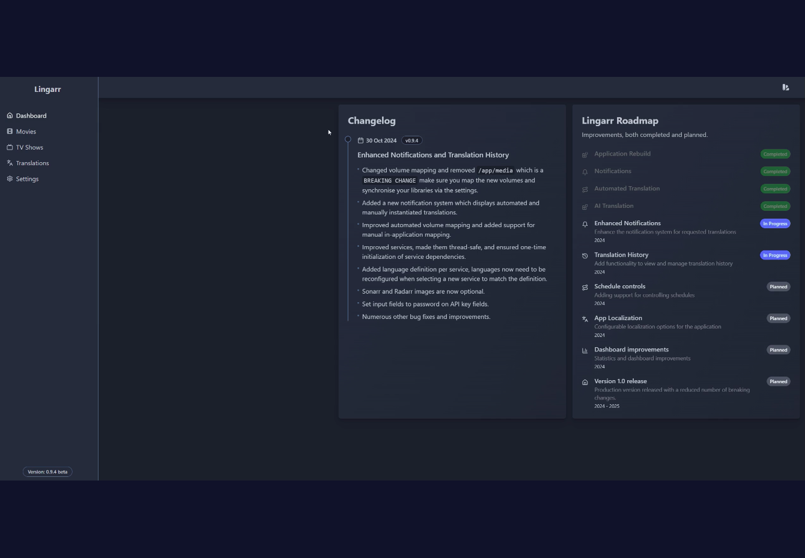
Task: Click the Dashboard improvements chart icon
Action: 585,351
